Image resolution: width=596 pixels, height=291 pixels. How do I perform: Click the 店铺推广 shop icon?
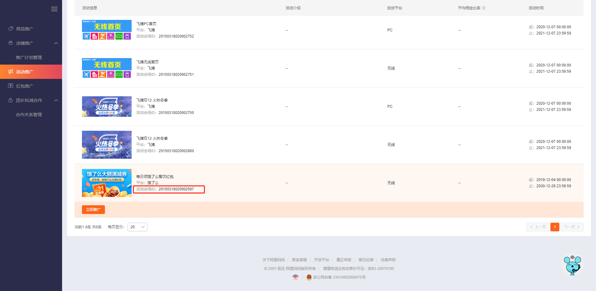[11, 43]
